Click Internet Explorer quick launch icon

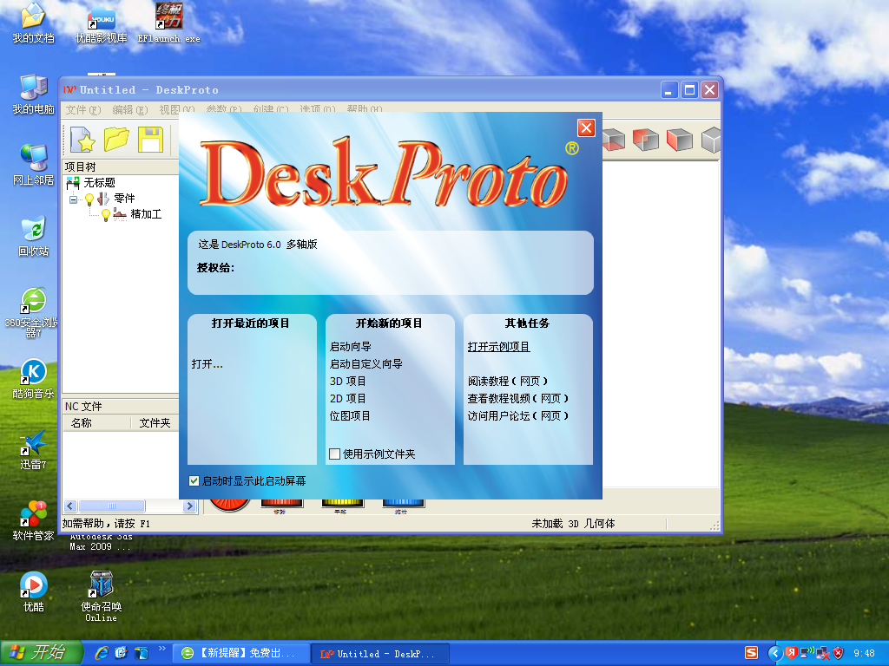pyautogui.click(x=102, y=653)
